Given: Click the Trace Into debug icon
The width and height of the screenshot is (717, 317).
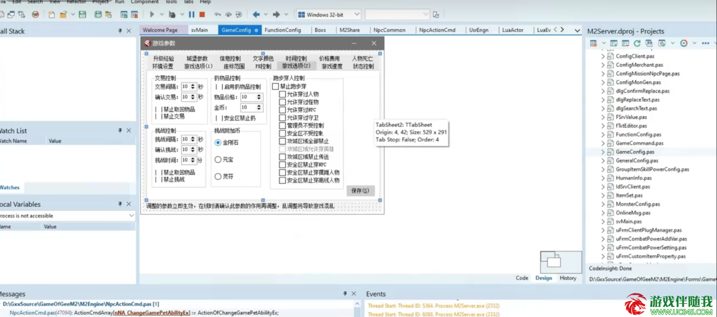Looking at the screenshot, I should pyautogui.click(x=218, y=15).
